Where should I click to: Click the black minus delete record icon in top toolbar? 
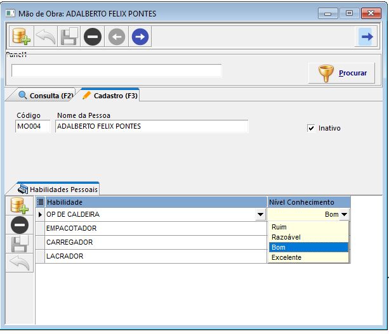pos(93,37)
